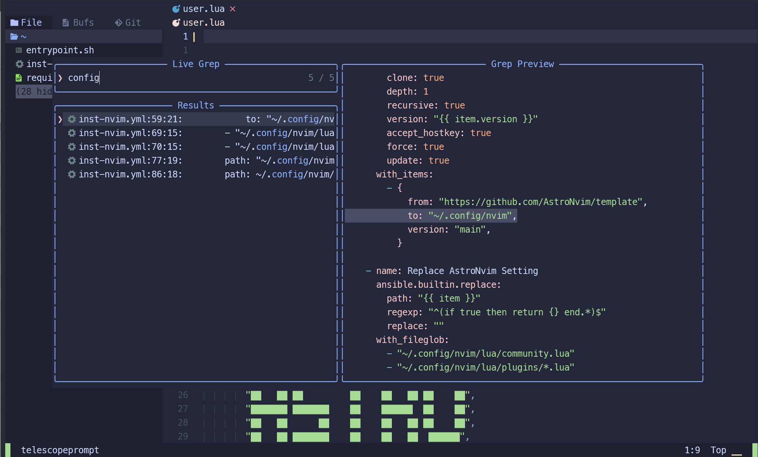Click the Git branch icon on the Git tab
This screenshot has height=457, width=758.
[x=118, y=22]
